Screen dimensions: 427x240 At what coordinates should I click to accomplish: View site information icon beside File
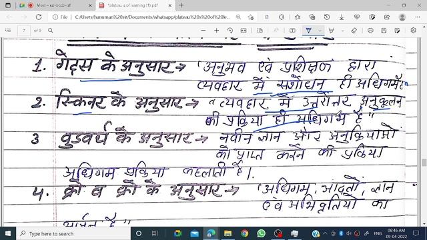[55, 17]
